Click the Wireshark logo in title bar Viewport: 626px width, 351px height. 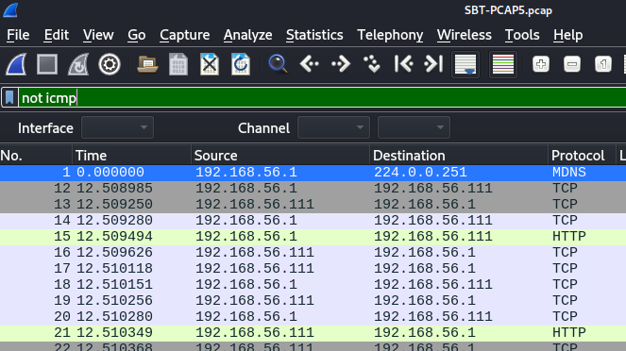coord(10,10)
